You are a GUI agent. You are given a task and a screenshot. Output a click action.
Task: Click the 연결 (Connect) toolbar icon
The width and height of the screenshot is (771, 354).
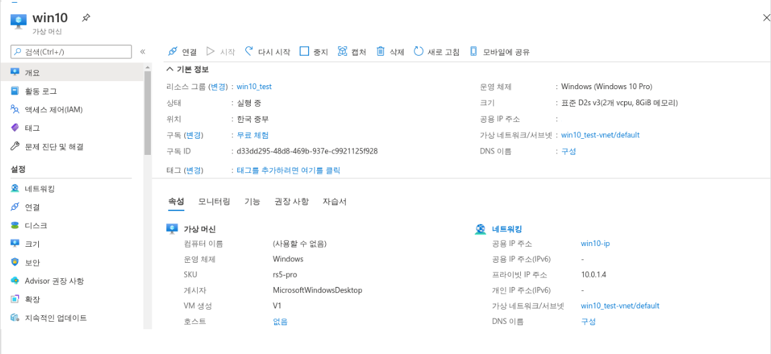pos(172,51)
